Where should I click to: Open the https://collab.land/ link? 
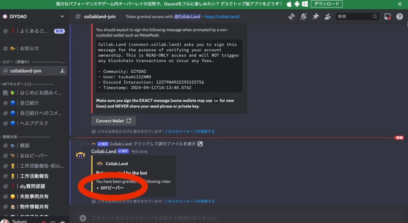tap(222, 17)
